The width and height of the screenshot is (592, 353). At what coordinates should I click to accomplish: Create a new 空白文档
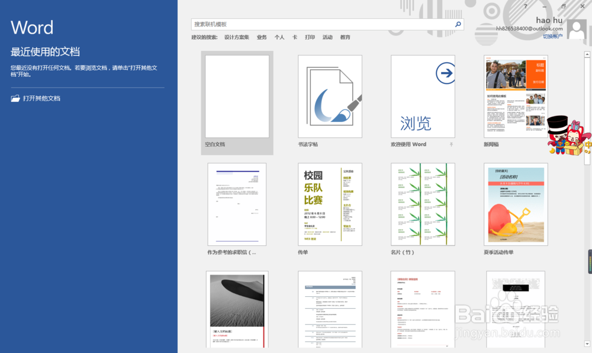pyautogui.click(x=236, y=96)
